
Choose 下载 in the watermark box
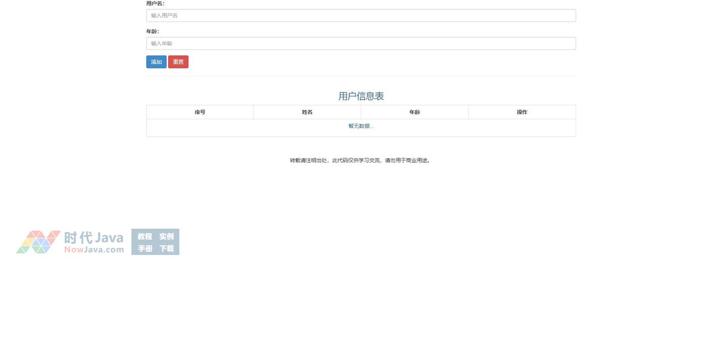pos(166,248)
